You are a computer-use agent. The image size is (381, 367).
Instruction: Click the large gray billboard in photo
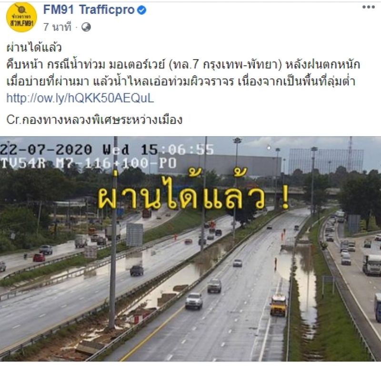pyautogui.click(x=220, y=165)
